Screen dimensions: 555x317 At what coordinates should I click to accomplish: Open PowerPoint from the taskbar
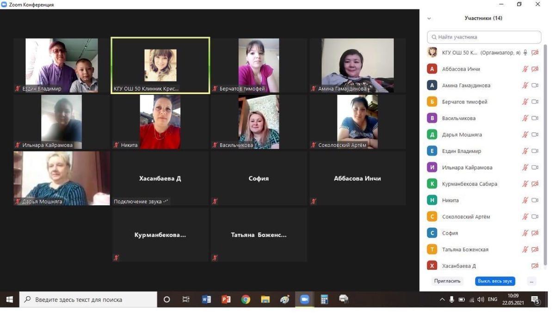click(x=226, y=299)
